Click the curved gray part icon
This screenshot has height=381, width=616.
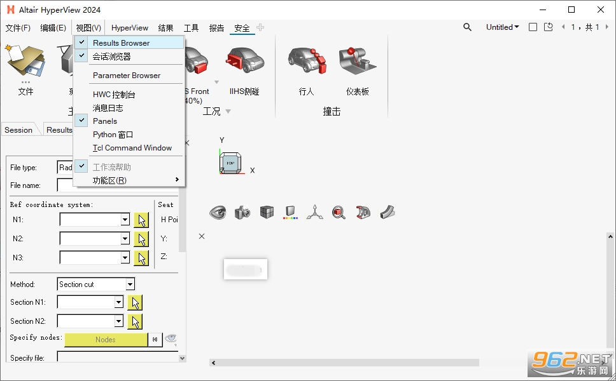click(x=388, y=213)
